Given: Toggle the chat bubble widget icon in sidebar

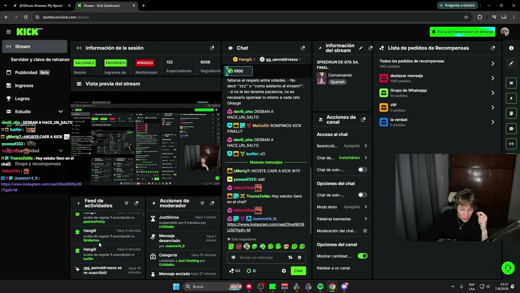Looking at the screenshot, I should tap(511, 129).
